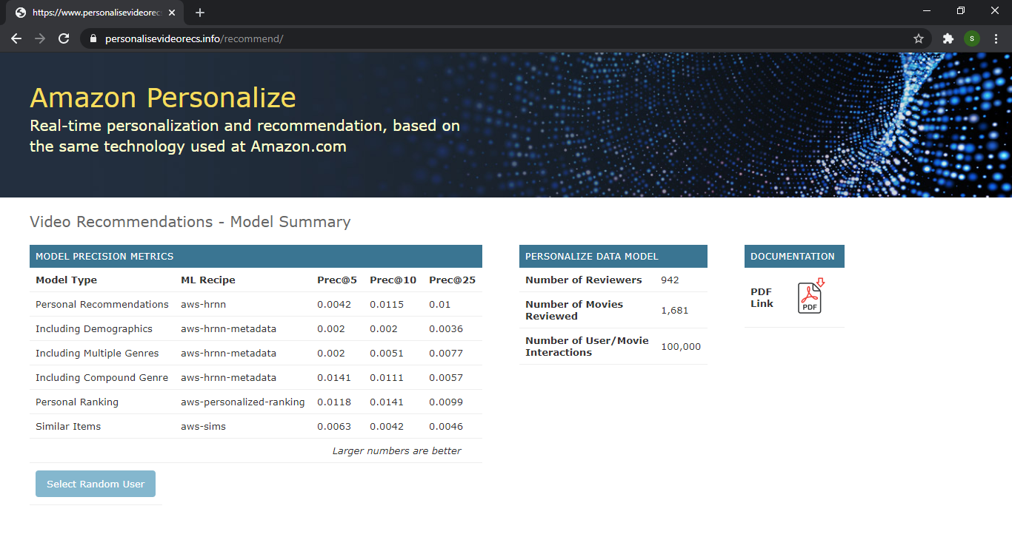The image size is (1012, 537).
Task: Open the PDF documentation icon
Action: pos(810,297)
